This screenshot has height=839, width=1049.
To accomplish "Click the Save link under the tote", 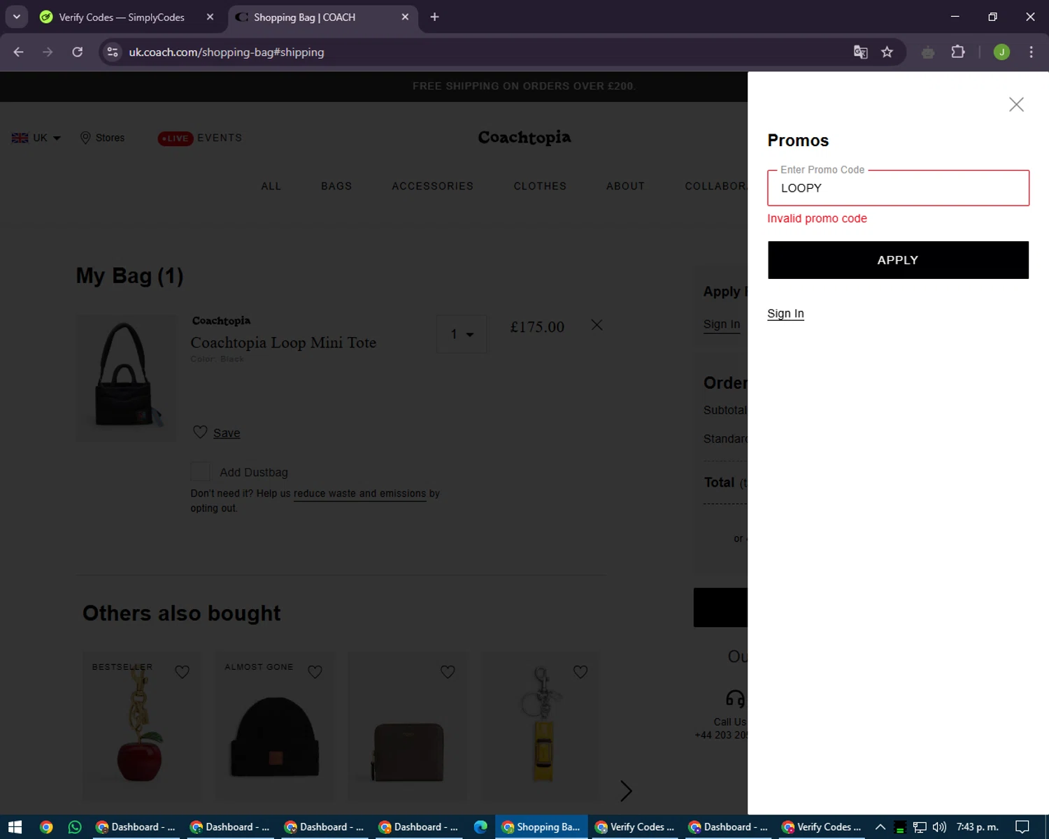I will tap(227, 433).
